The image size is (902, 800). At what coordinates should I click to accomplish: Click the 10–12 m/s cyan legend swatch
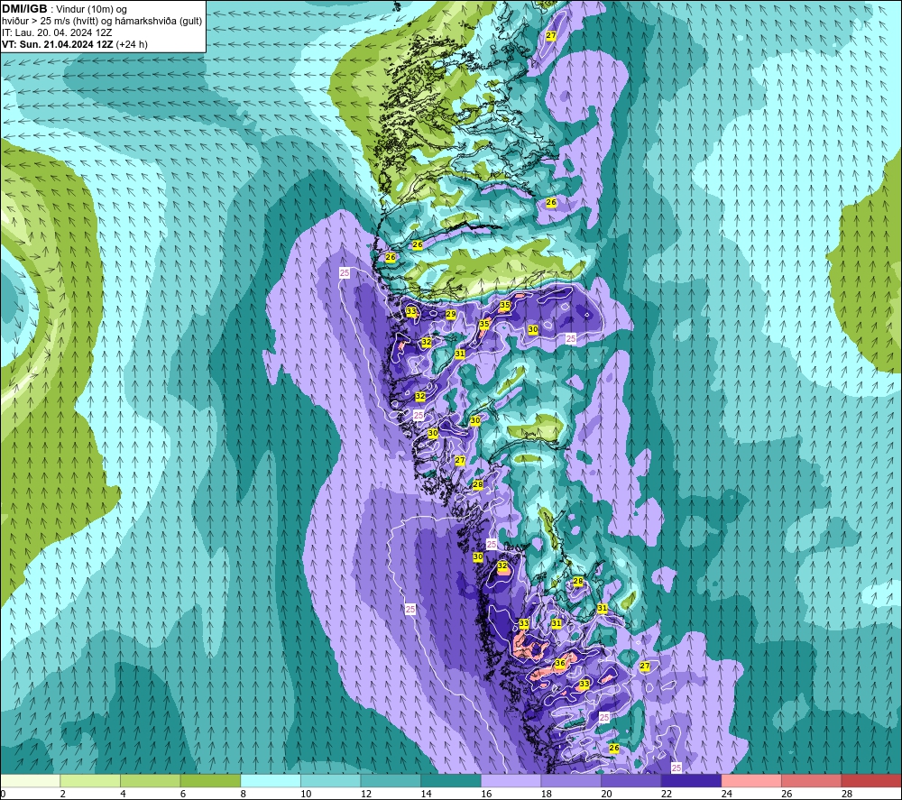[x=331, y=781]
